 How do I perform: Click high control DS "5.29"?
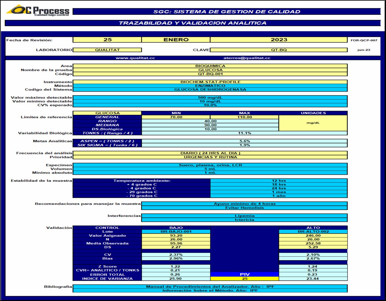click(313, 247)
